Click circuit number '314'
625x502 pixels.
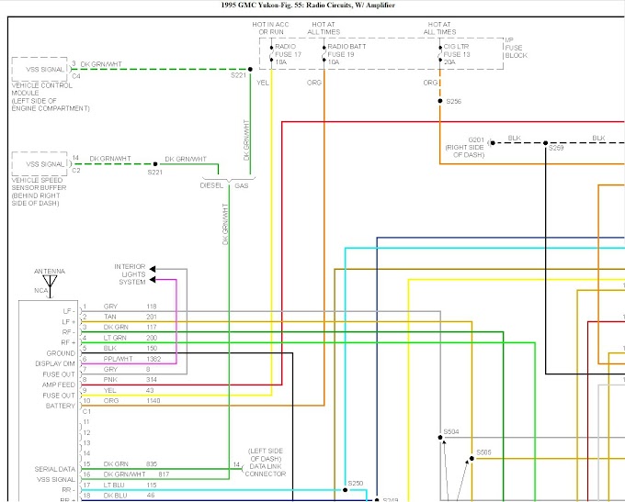pyautogui.click(x=152, y=380)
